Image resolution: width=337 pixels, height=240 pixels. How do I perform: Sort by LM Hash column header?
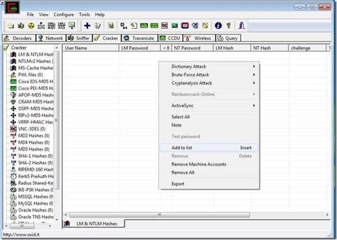coord(232,48)
